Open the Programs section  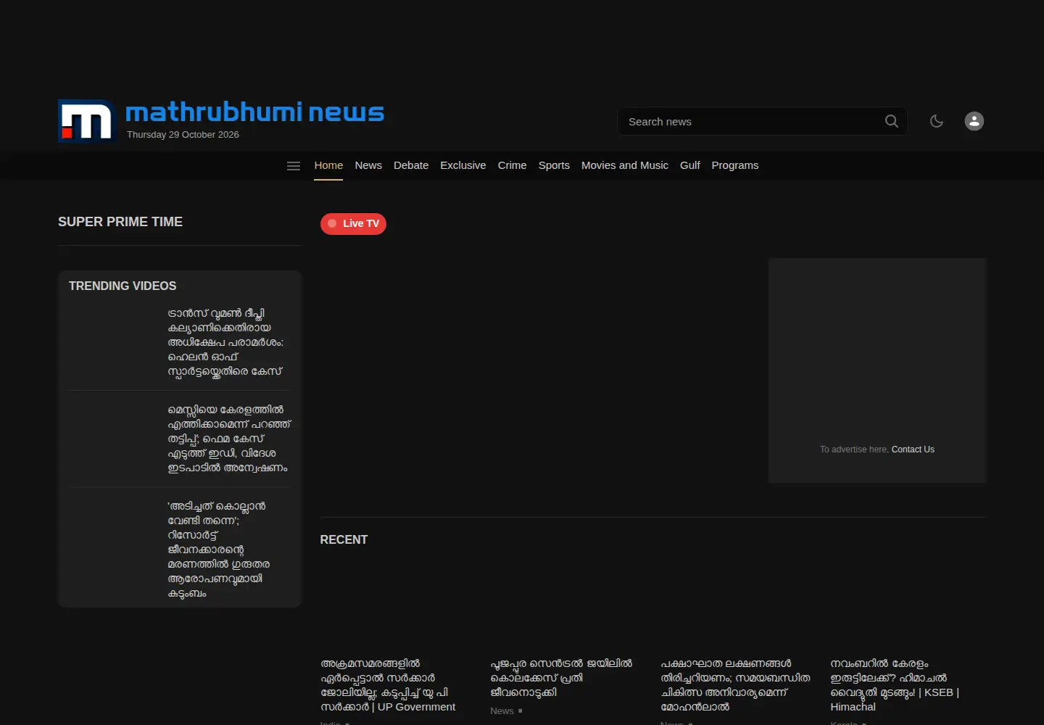735,165
